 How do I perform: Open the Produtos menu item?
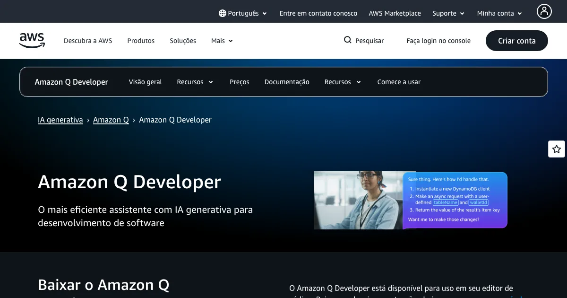point(141,41)
